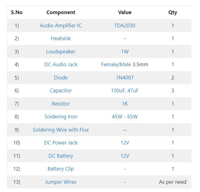Select the Female/Male jack link
Screen dimensions: 200x192
pyautogui.click(x=116, y=64)
